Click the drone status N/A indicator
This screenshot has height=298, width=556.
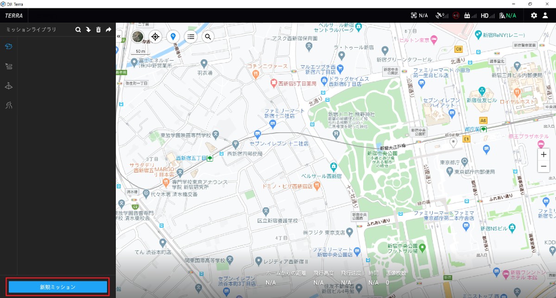coord(419,15)
